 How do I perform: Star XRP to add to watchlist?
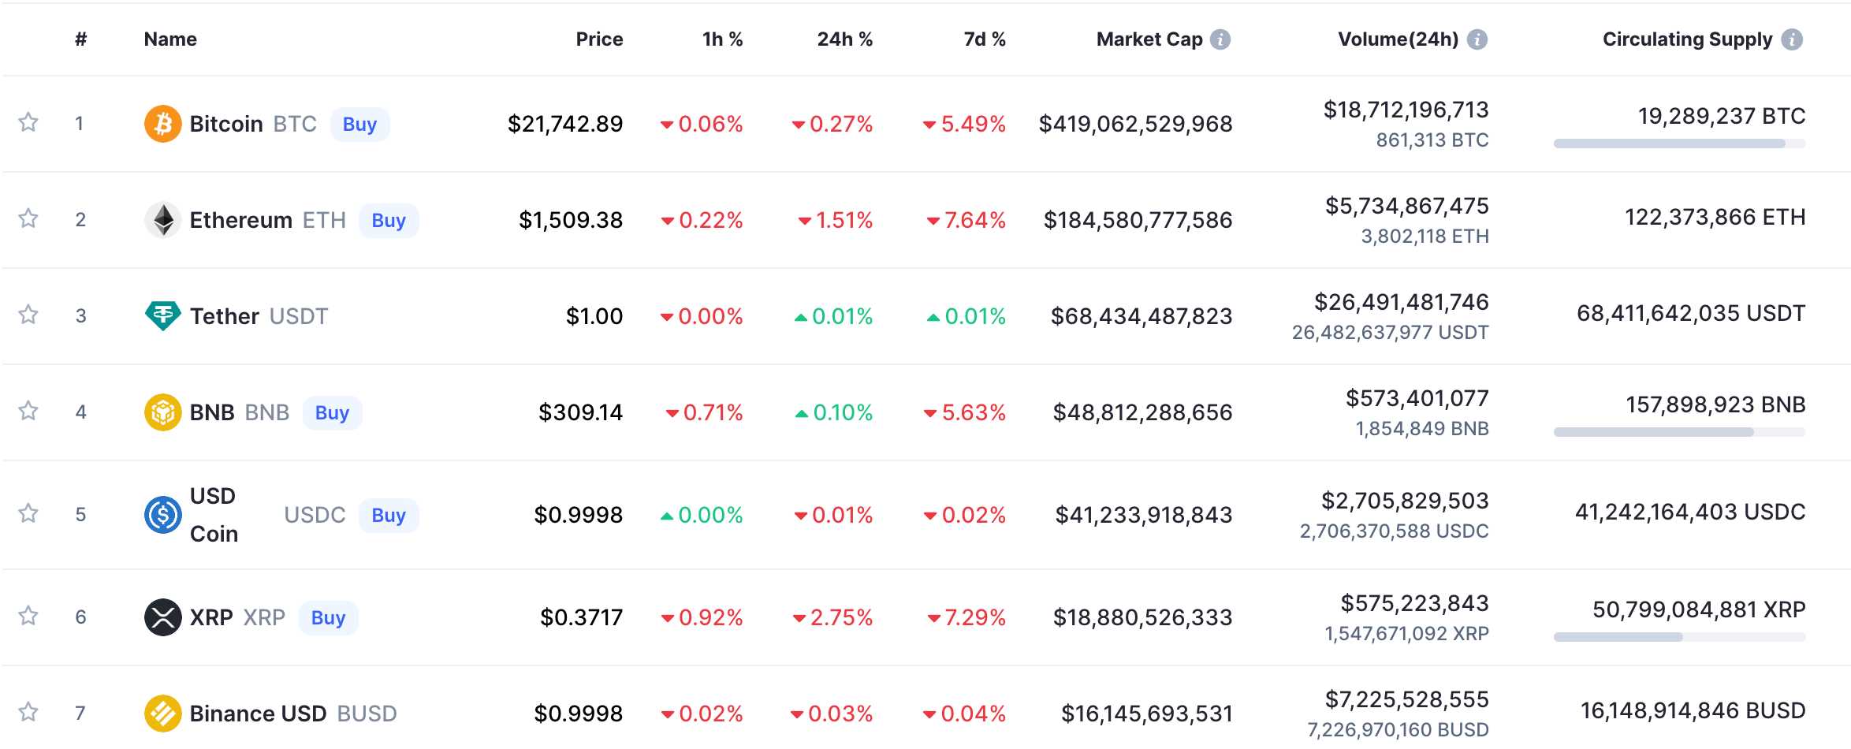28,616
